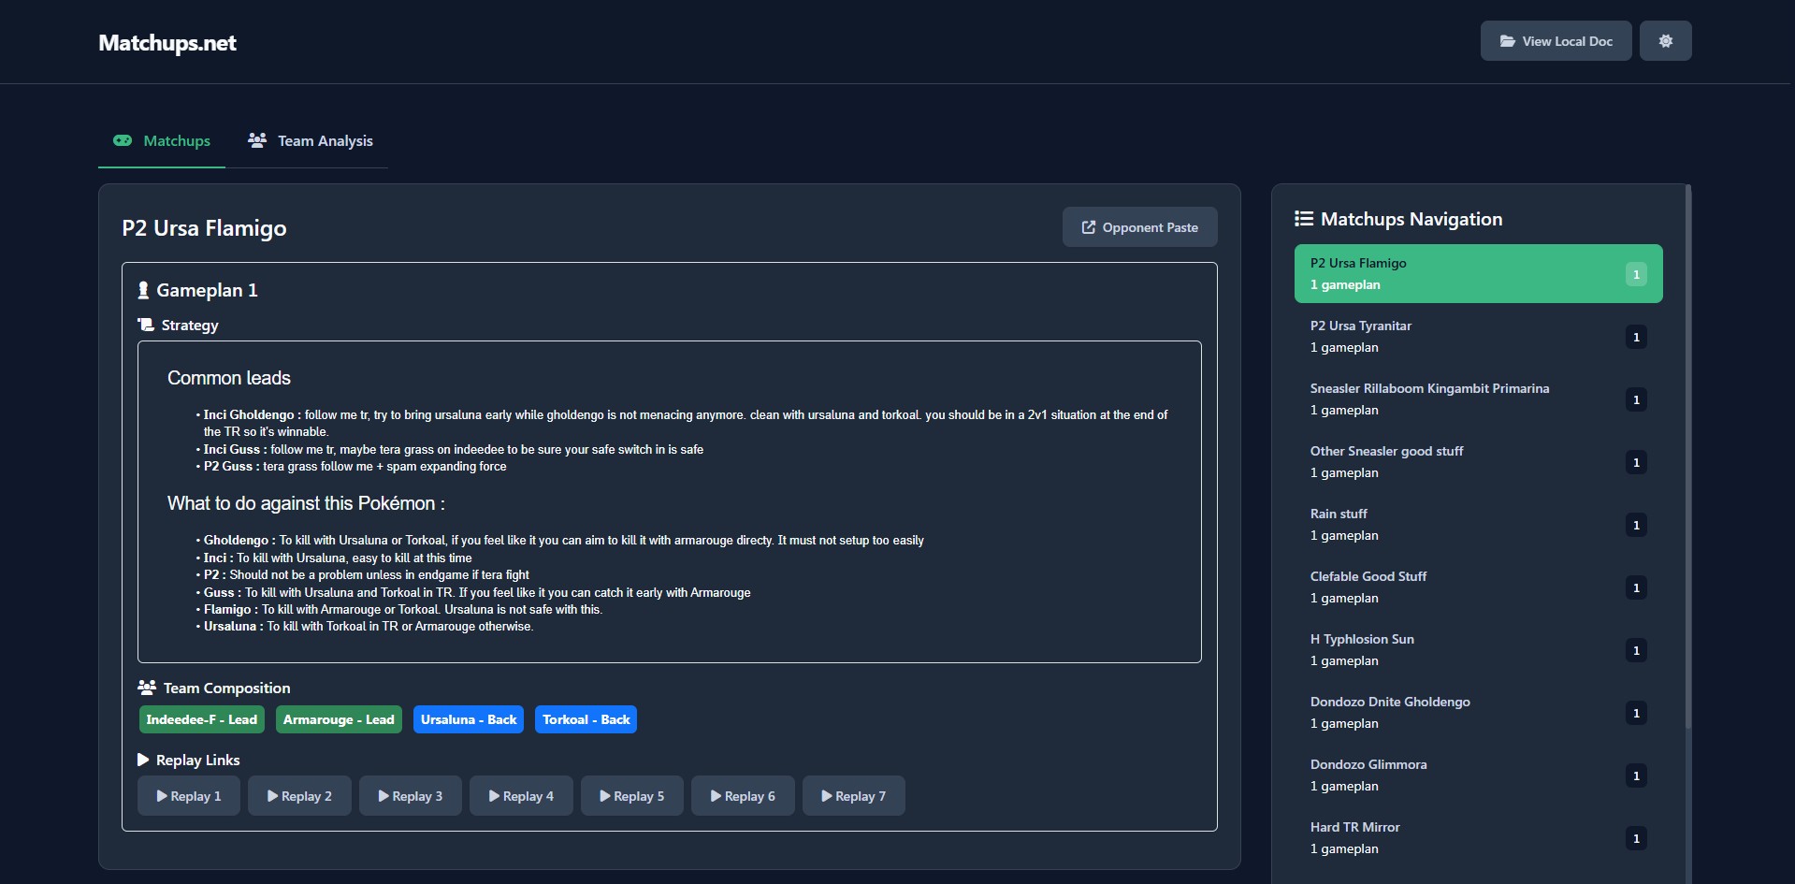
Task: Select Dondozo Dnite Gholdengo matchup
Action: click(1478, 712)
